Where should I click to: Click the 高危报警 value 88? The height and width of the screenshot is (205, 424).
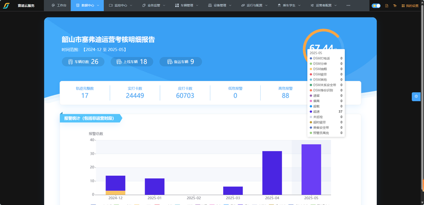click(x=285, y=95)
